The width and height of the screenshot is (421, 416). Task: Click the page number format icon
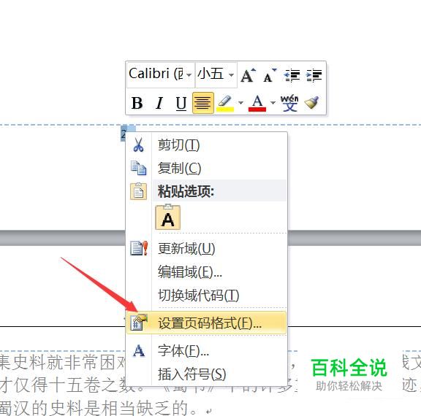pyautogui.click(x=139, y=322)
